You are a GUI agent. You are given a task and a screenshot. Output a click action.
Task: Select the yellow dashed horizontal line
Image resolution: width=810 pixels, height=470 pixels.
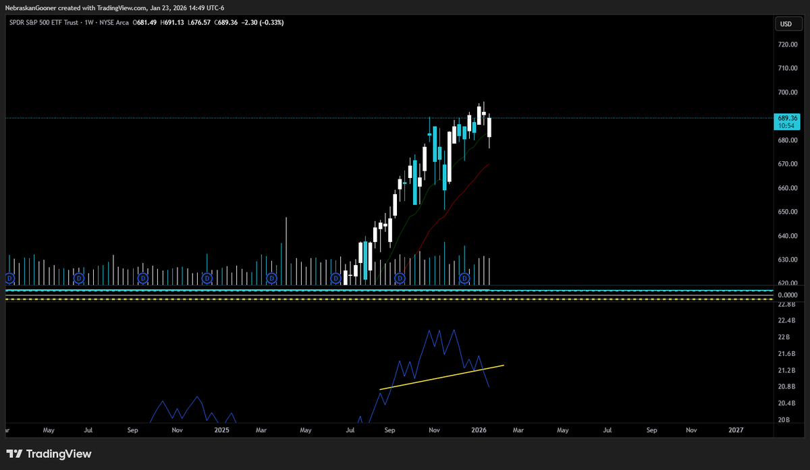(388, 299)
